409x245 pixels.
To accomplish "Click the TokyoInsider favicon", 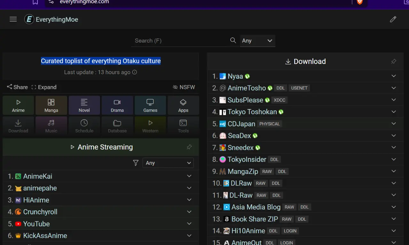I will [223, 160].
